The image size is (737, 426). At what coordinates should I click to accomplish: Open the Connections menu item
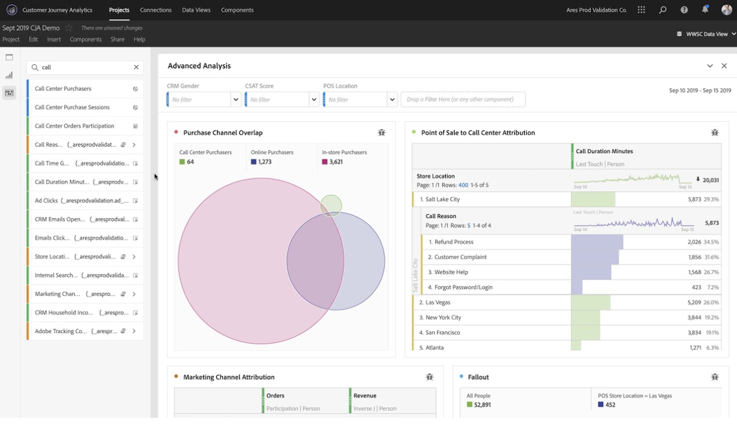[156, 10]
